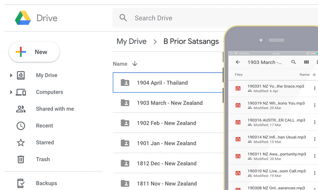
Task: Click the search magnifier icon in Drive
Action: [123, 18]
